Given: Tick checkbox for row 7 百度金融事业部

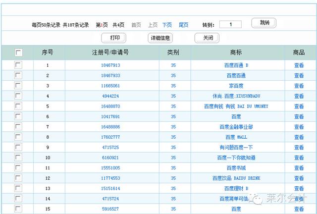Looking at the screenshot, I should (x=18, y=127).
